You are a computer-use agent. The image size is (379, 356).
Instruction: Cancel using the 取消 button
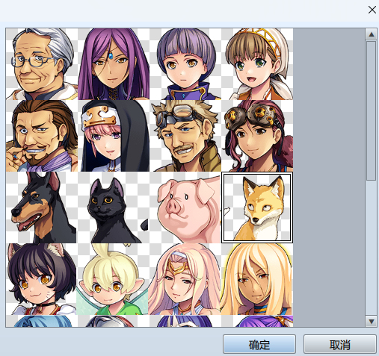(340, 345)
